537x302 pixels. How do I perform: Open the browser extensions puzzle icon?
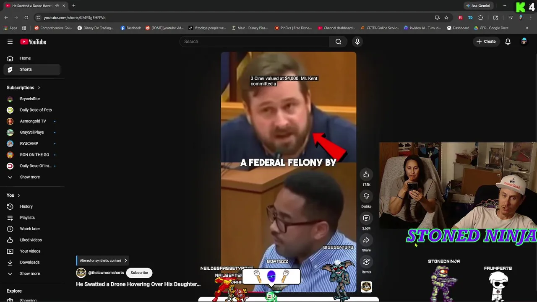[481, 18]
